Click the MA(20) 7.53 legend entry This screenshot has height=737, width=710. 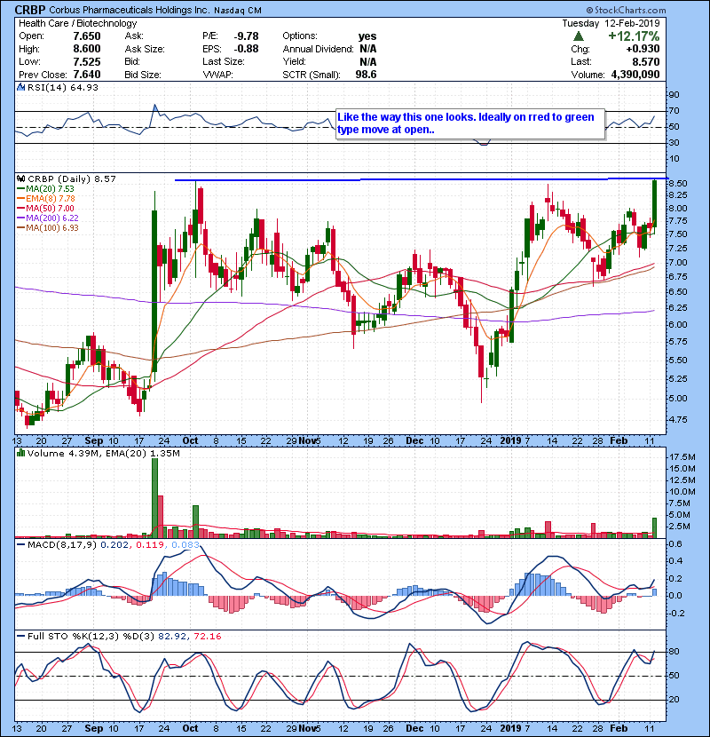45,189
